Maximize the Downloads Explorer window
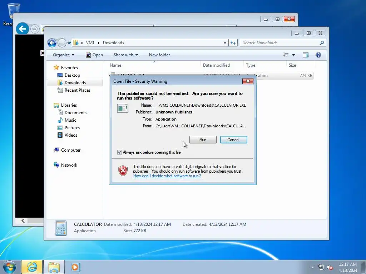This screenshot has height=274, width=366. point(308,33)
